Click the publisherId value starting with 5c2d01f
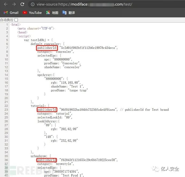The image size is (185, 177). coord(88,48)
